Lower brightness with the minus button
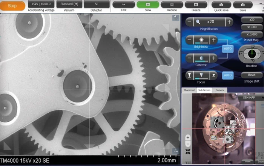264x166 pixels. (x=189, y=40)
